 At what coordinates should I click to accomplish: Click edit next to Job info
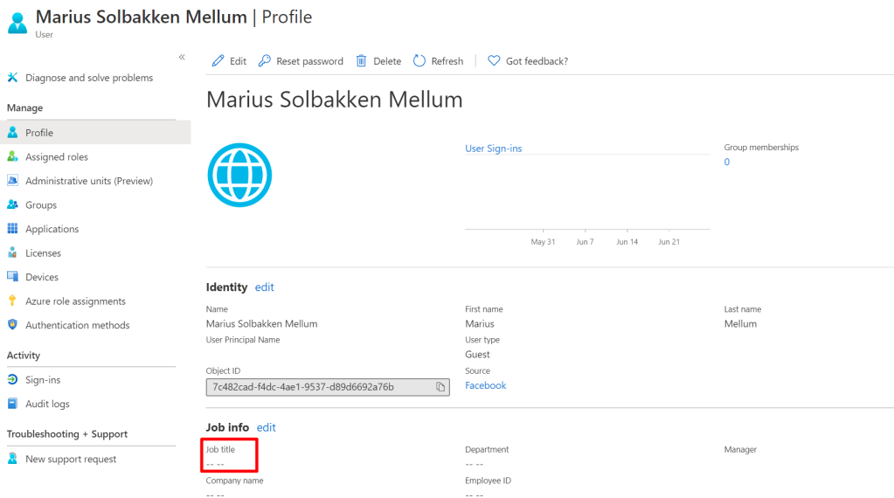tap(266, 428)
